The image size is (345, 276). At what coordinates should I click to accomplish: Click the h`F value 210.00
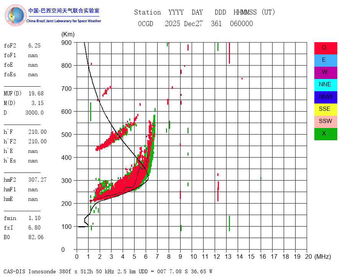pos(38,132)
